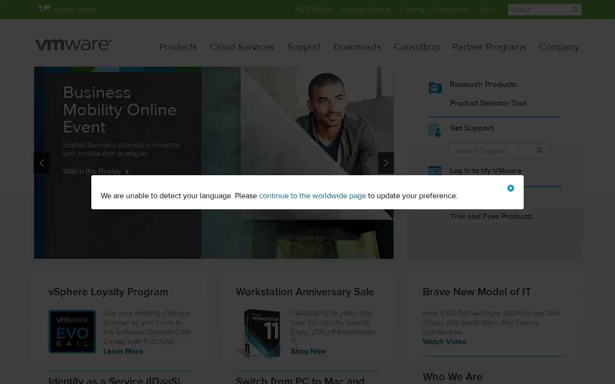This screenshot has width=615, height=384.
Task: Click the Get Support icon
Action: point(435,130)
